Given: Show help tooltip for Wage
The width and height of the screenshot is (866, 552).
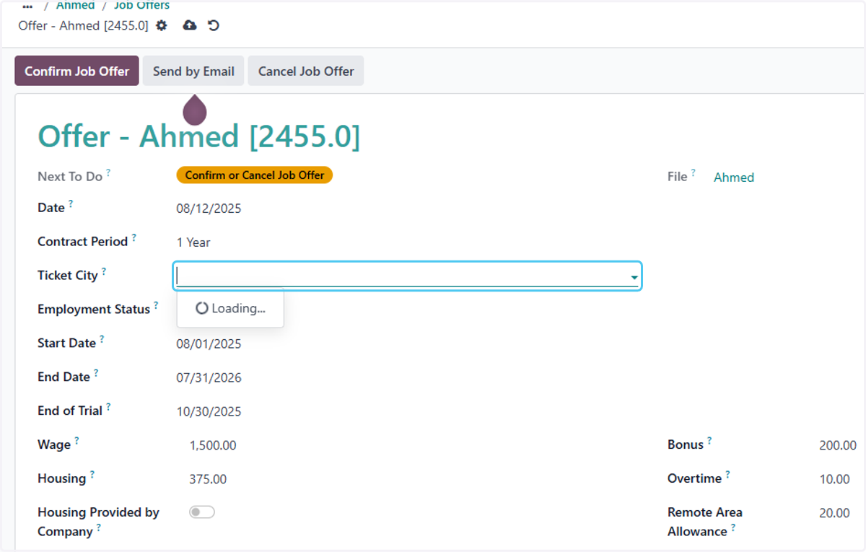Looking at the screenshot, I should [x=76, y=441].
